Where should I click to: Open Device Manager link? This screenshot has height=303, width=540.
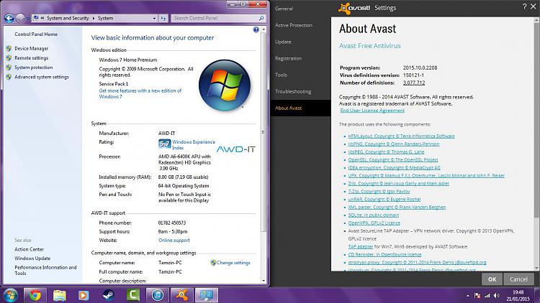point(32,48)
